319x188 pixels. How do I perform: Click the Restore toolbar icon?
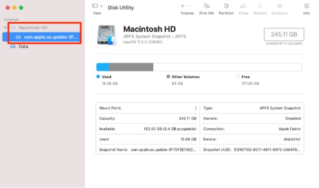click(x=260, y=6)
